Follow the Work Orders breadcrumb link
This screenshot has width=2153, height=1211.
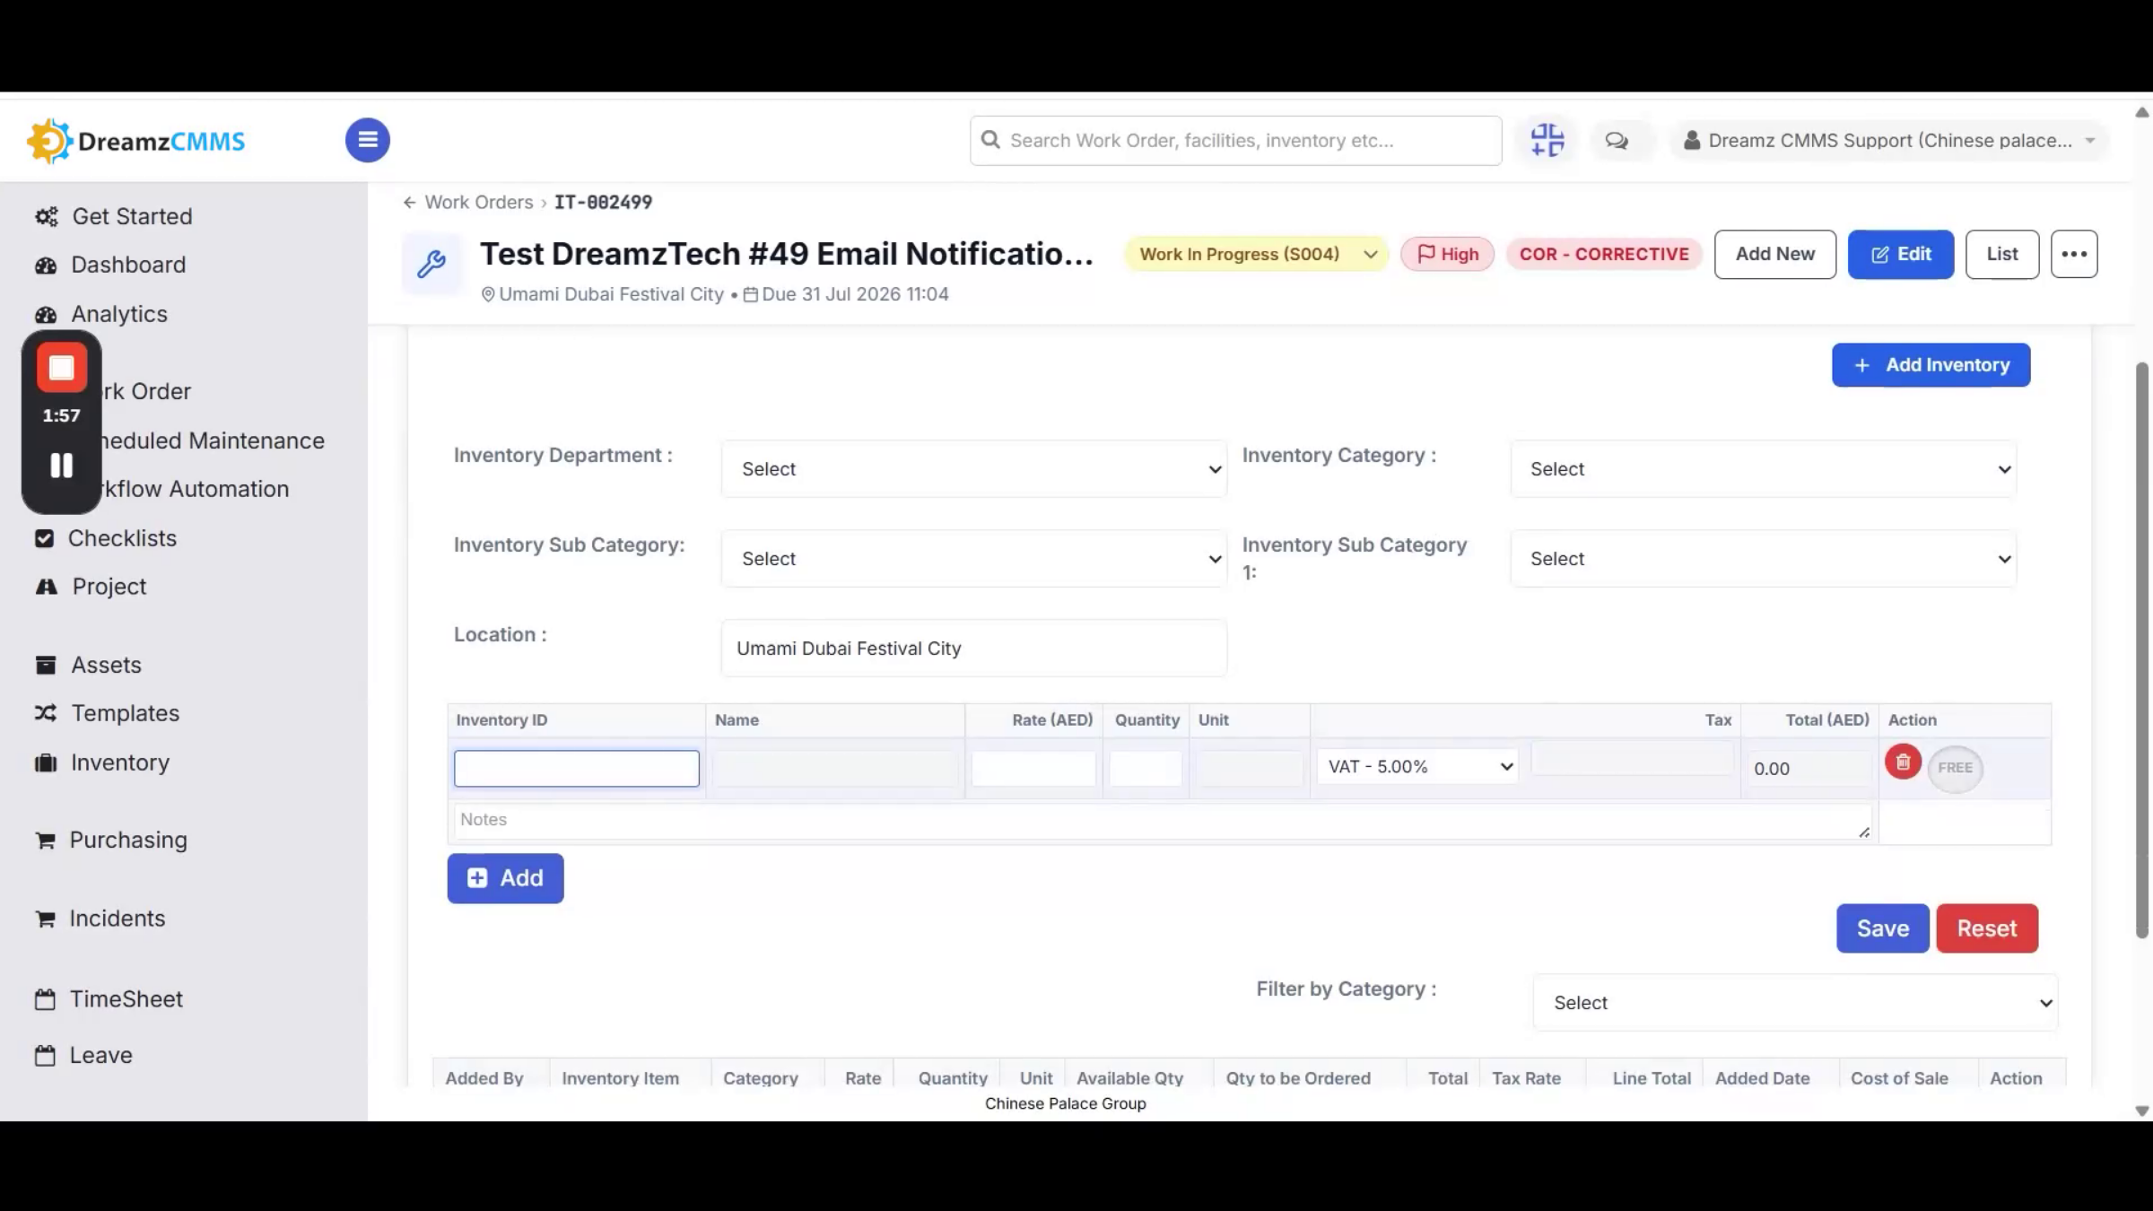tap(479, 203)
